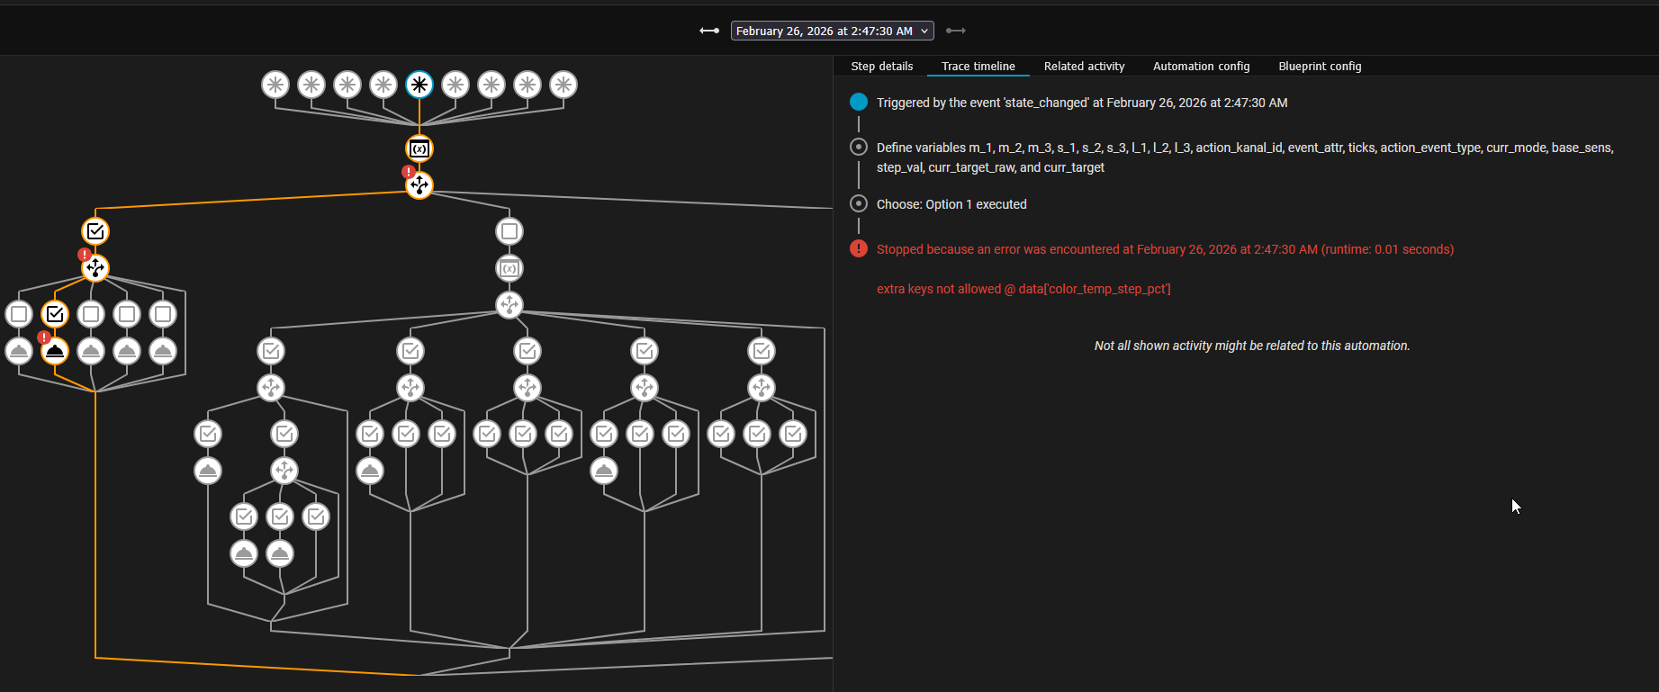
Task: Click the 'Define variables m_1, m_2' entry
Action: click(1245, 157)
